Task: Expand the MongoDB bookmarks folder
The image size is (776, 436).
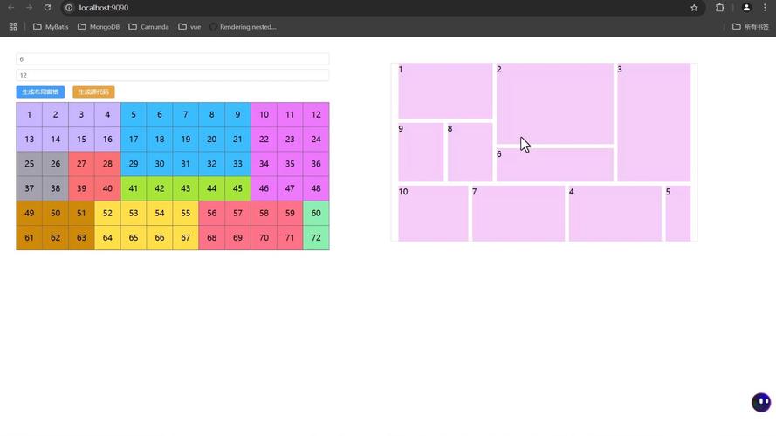Action: coord(99,27)
